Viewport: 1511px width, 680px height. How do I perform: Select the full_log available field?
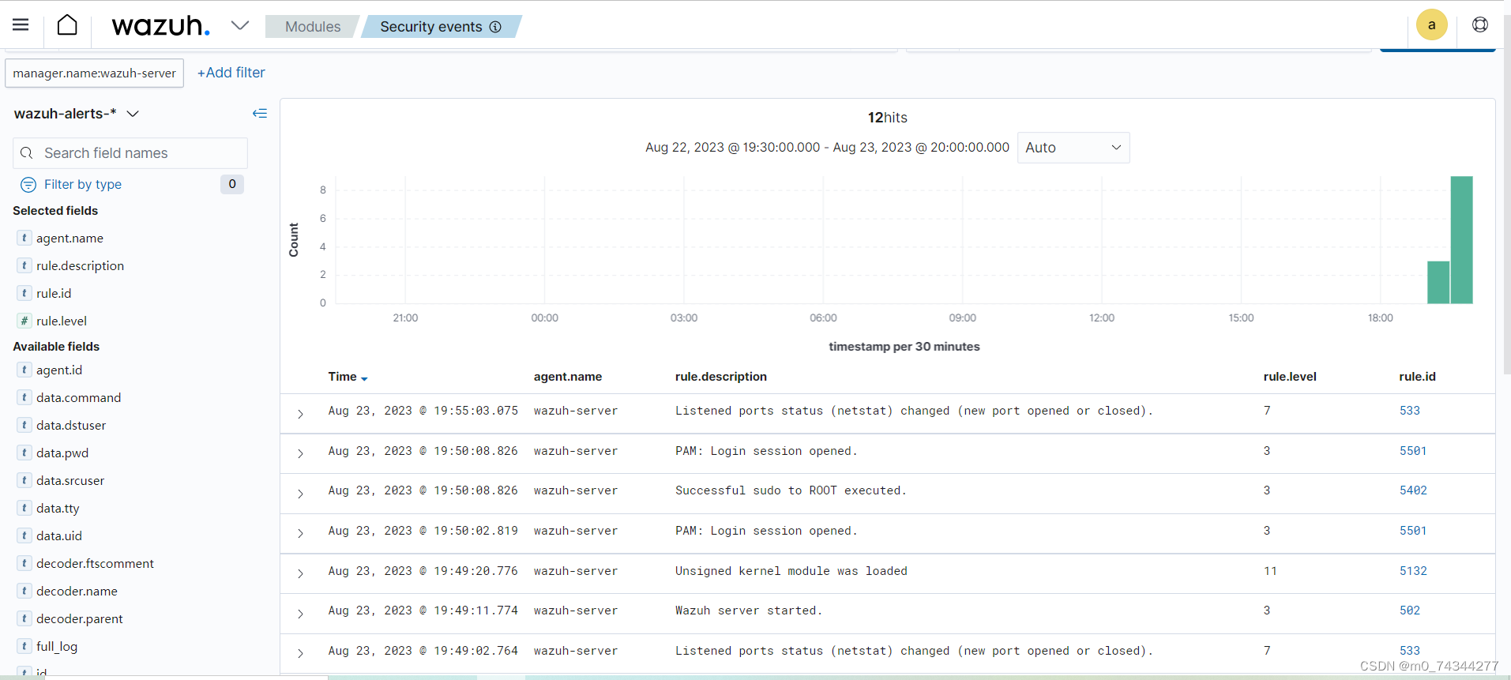pyautogui.click(x=57, y=646)
